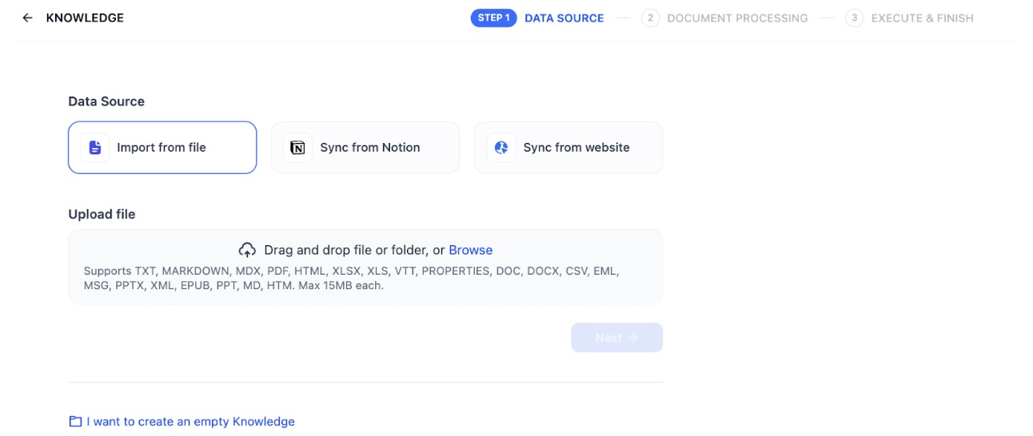Image resolution: width=1033 pixels, height=436 pixels.
Task: Click the STEP 1 badge
Action: click(x=494, y=18)
